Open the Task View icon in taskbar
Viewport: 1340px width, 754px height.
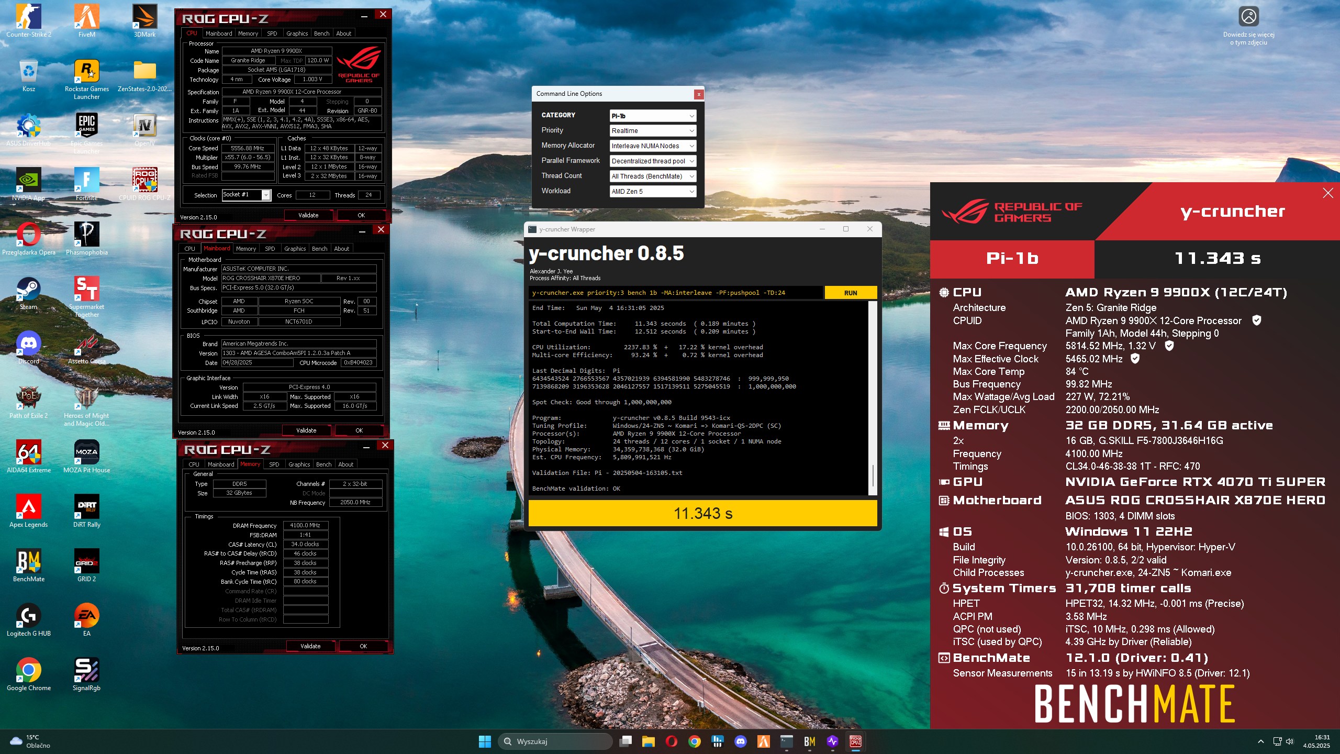(x=626, y=741)
